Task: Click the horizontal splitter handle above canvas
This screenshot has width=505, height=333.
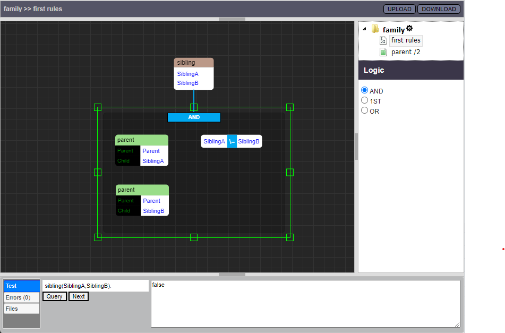Action: [232, 19]
